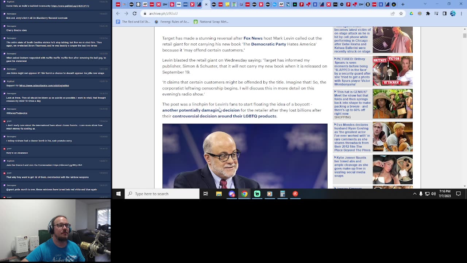Click the microphone tray icon
Screen dimensions: 467x263
[421, 194]
